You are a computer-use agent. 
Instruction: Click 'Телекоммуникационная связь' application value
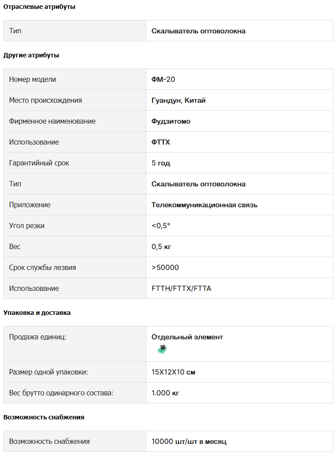(x=204, y=205)
